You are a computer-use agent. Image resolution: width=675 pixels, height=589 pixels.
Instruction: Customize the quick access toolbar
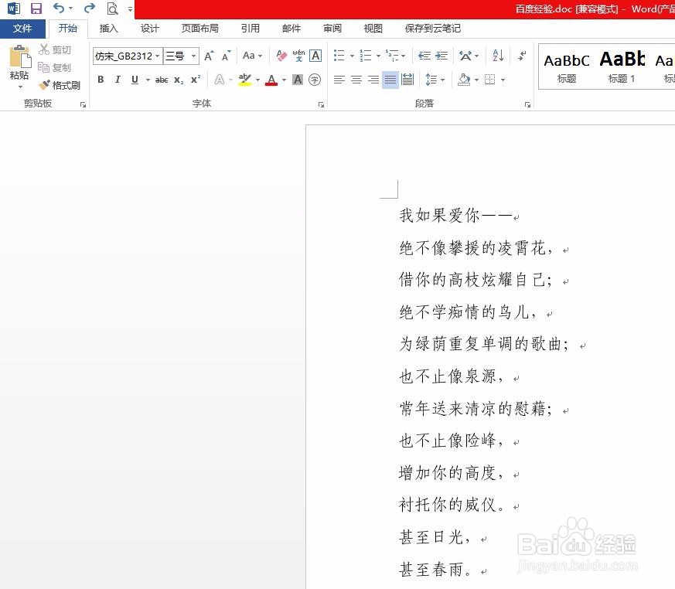pyautogui.click(x=130, y=9)
